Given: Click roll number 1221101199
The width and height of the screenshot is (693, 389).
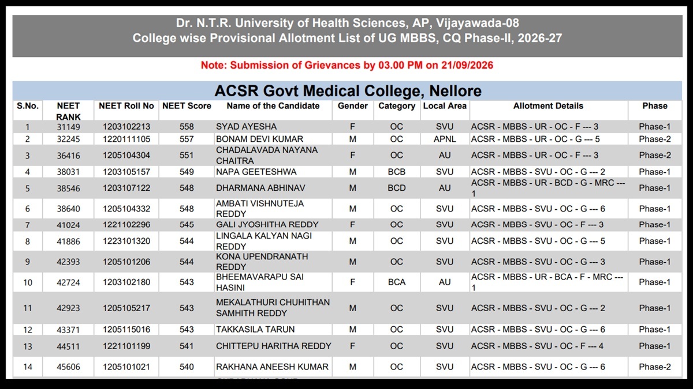Looking at the screenshot, I should tap(126, 346).
